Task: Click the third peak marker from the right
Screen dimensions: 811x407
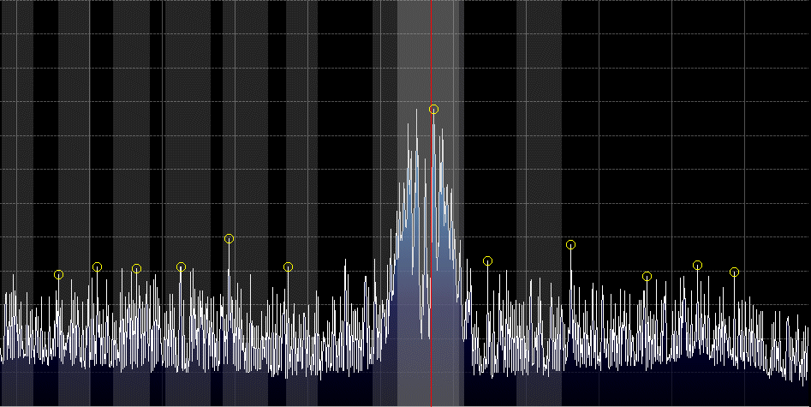Action: coord(647,276)
